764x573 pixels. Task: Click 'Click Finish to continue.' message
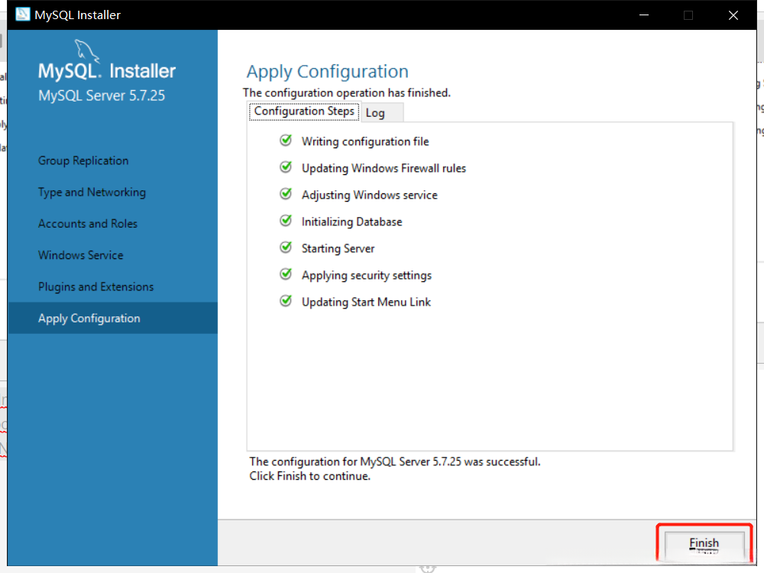point(310,476)
